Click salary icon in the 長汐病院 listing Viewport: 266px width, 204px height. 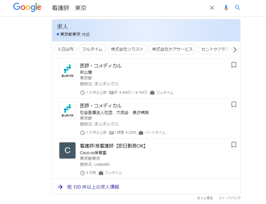pyautogui.click(x=111, y=133)
